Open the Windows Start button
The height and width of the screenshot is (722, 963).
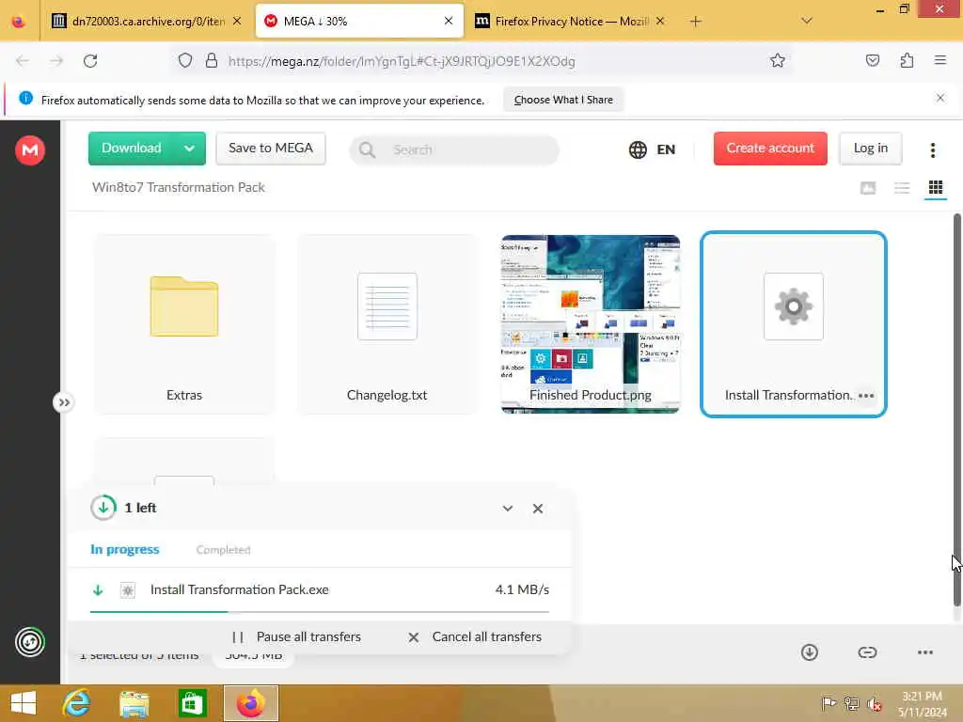[x=24, y=703]
